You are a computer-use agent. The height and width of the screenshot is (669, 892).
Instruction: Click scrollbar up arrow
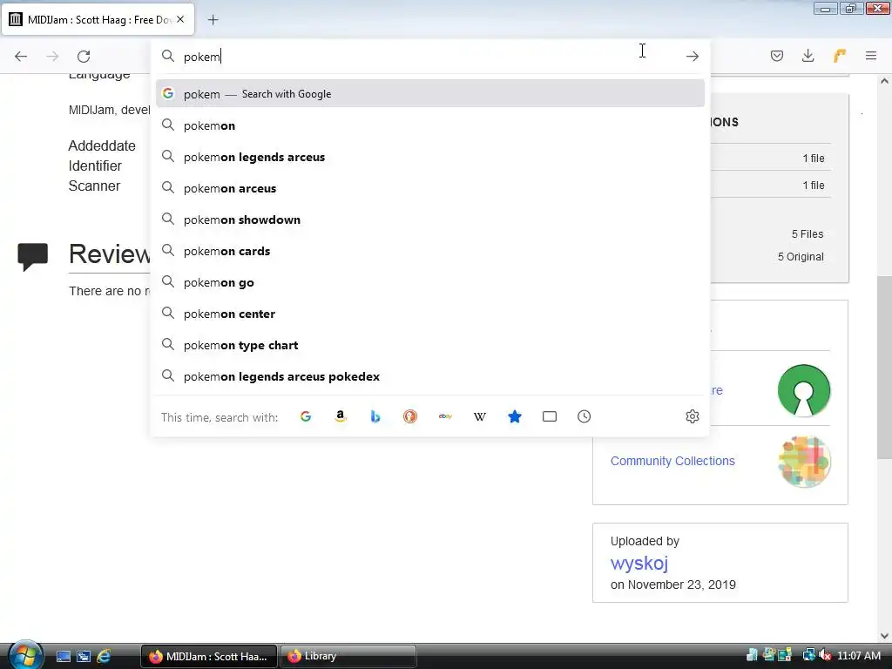pos(884,81)
